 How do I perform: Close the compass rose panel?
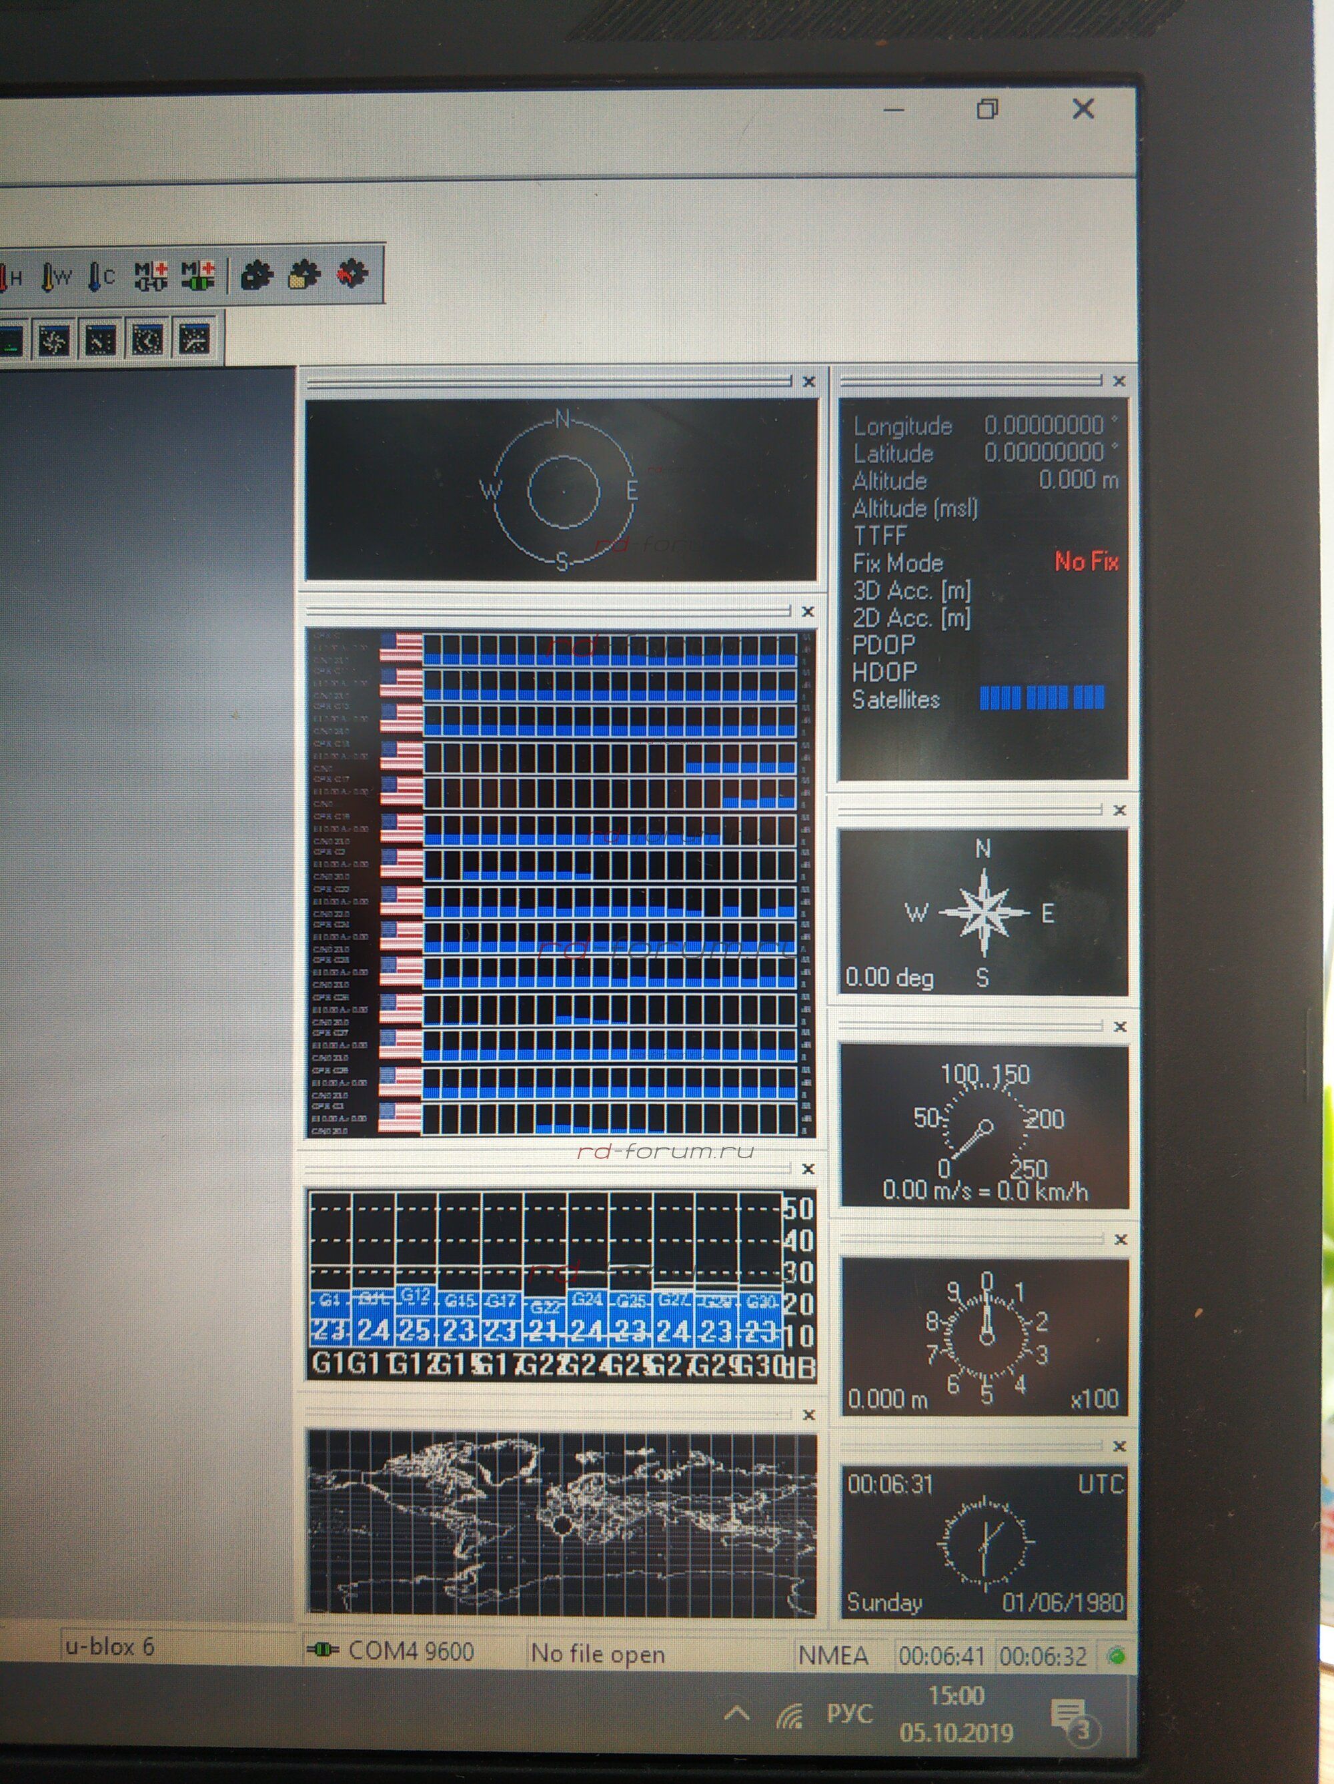tap(1119, 811)
